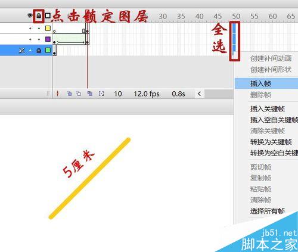Click the frame rate value 12.0 fps
Image resolution: width=298 pixels, height=252 pixels.
[147, 94]
